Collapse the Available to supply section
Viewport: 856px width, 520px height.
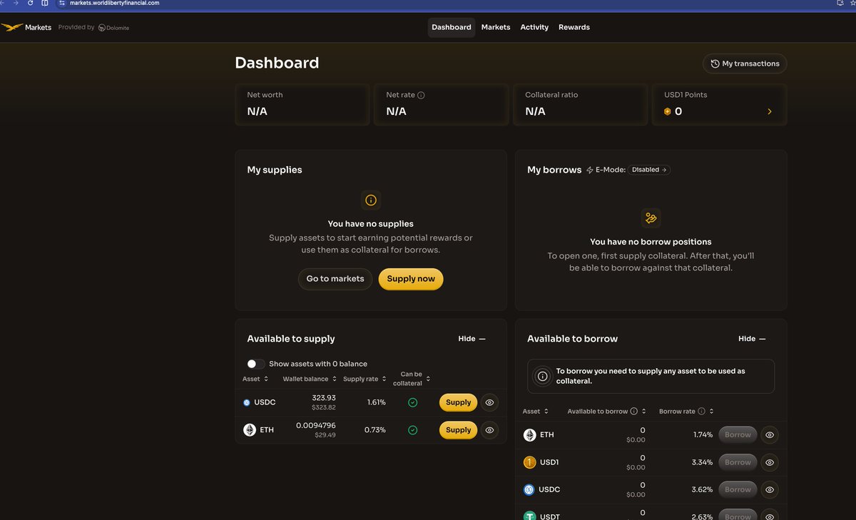(x=472, y=339)
